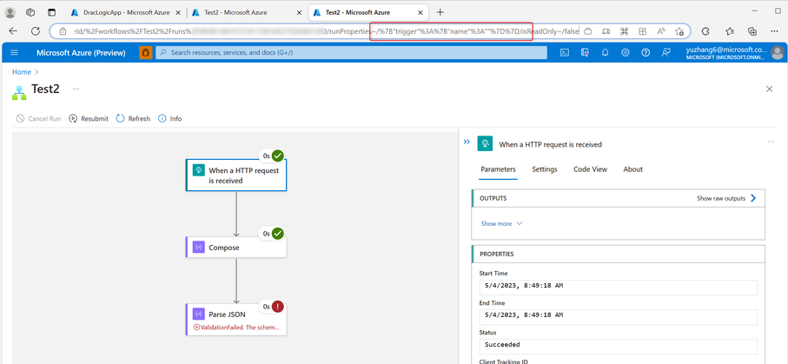Select the Compose action node
This screenshot has width=788, height=364.
(236, 248)
